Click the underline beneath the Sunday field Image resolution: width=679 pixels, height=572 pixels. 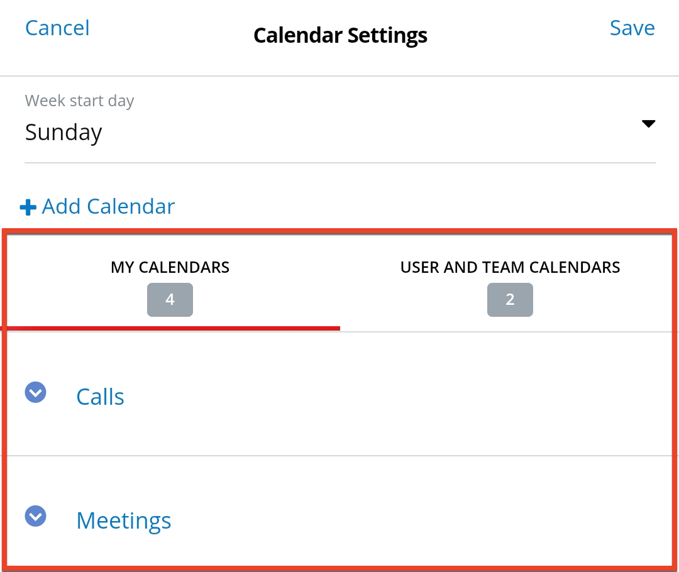click(x=339, y=163)
